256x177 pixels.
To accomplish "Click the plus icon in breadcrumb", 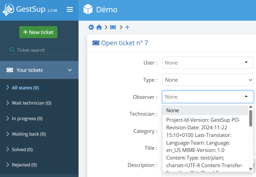I will pyautogui.click(x=127, y=27).
